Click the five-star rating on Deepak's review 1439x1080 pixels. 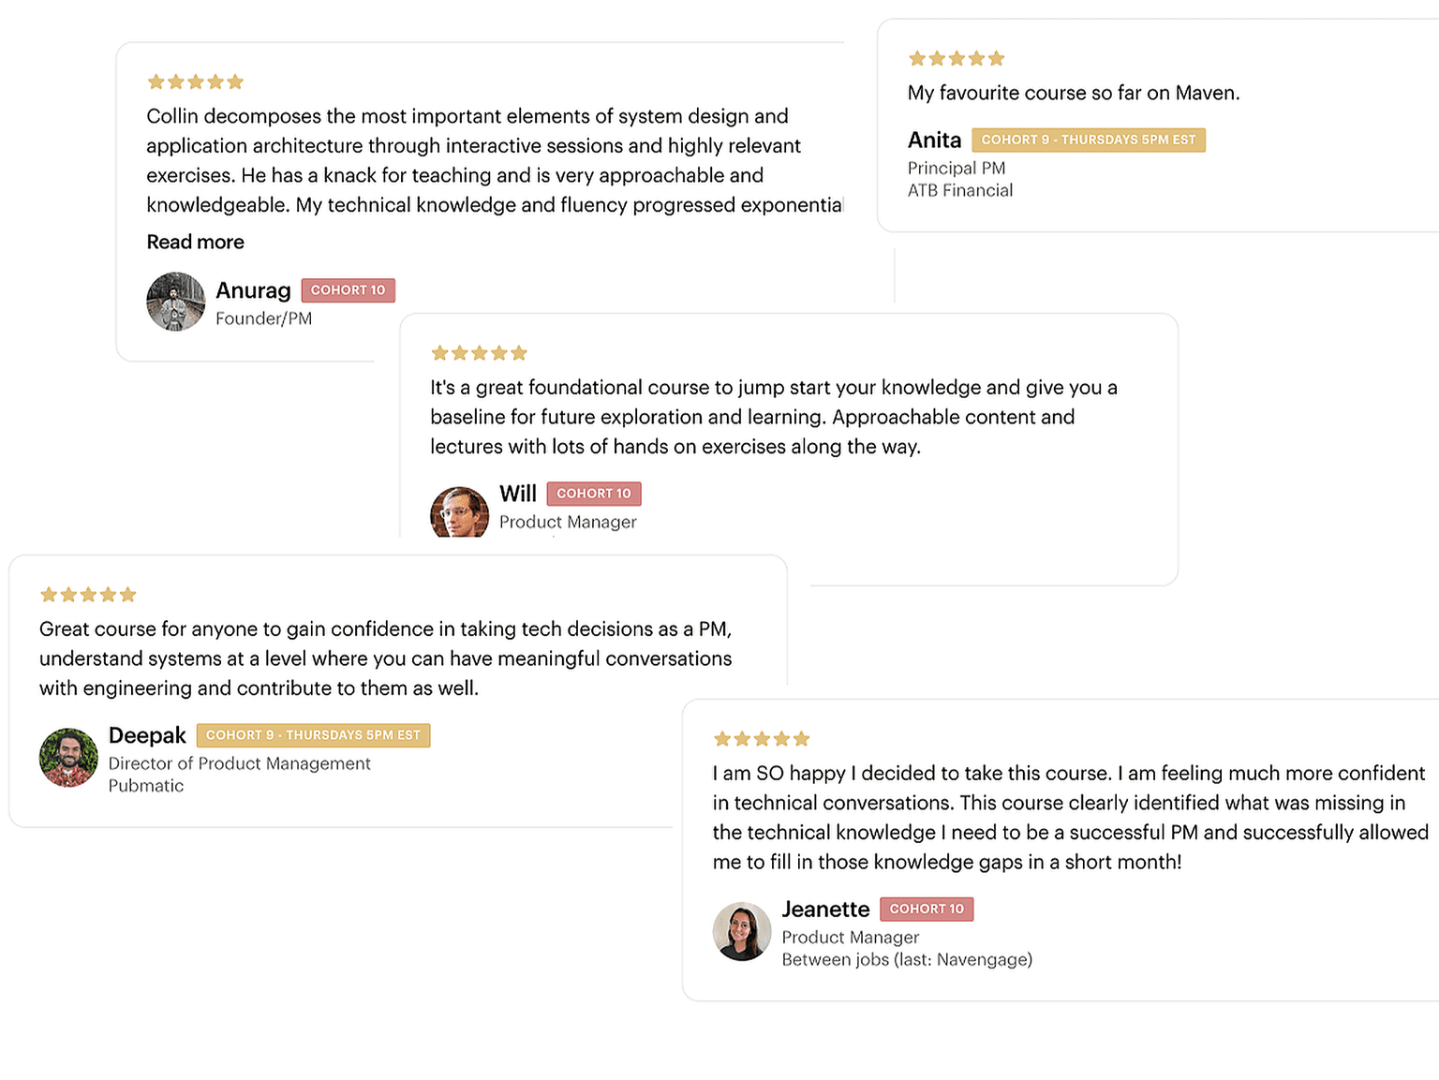pyautogui.click(x=89, y=595)
